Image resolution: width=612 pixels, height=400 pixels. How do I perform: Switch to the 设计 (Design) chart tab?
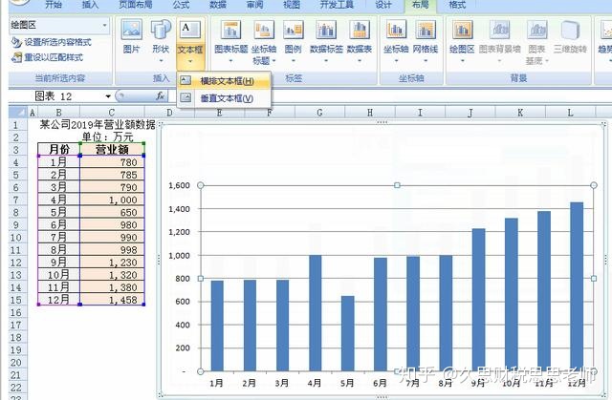point(382,5)
